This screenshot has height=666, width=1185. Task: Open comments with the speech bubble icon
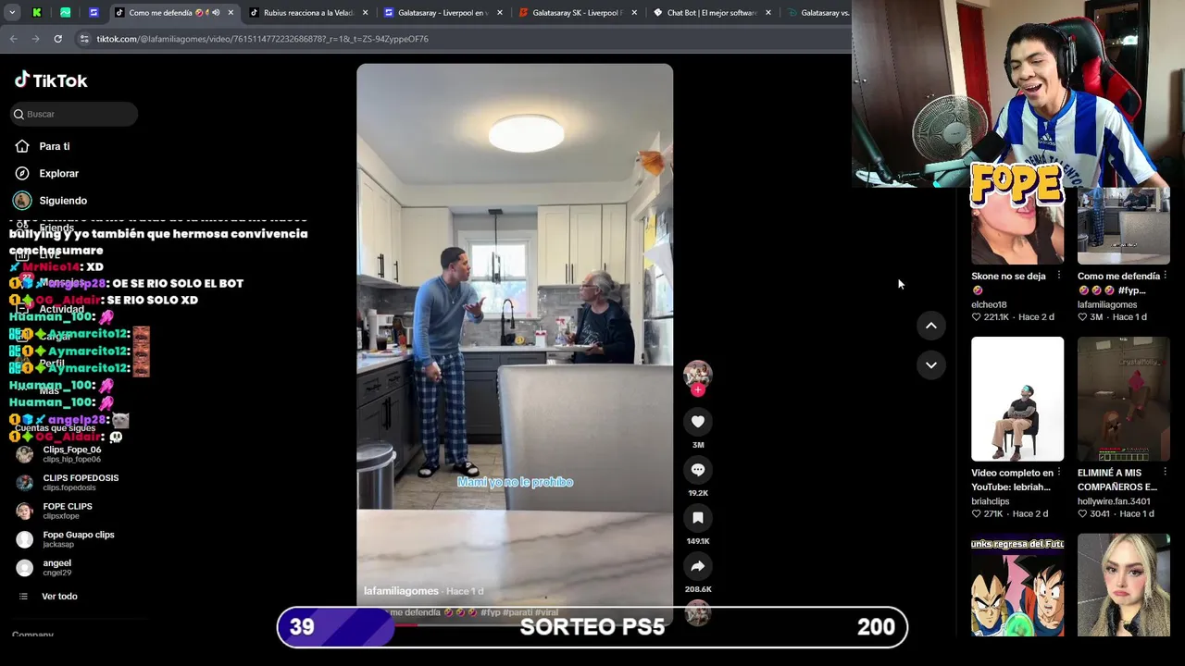pos(698,470)
